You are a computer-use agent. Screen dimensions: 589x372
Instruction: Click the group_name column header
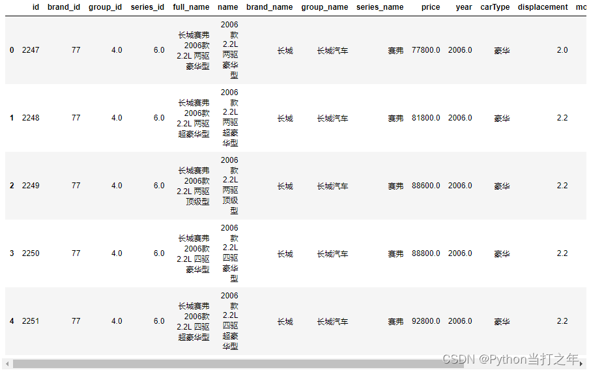324,7
